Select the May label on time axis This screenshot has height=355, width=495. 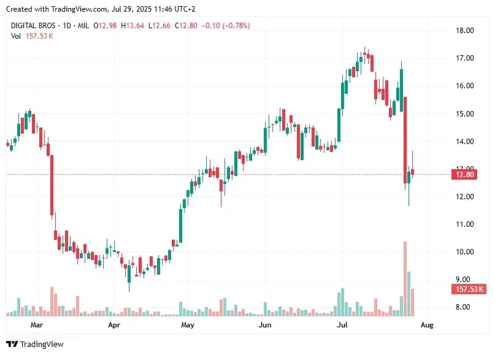pyautogui.click(x=188, y=325)
